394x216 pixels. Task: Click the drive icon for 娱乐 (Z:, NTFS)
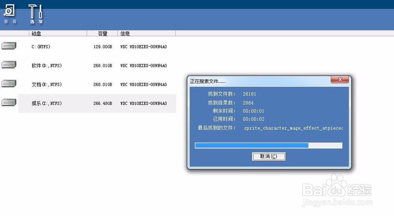tap(9, 102)
